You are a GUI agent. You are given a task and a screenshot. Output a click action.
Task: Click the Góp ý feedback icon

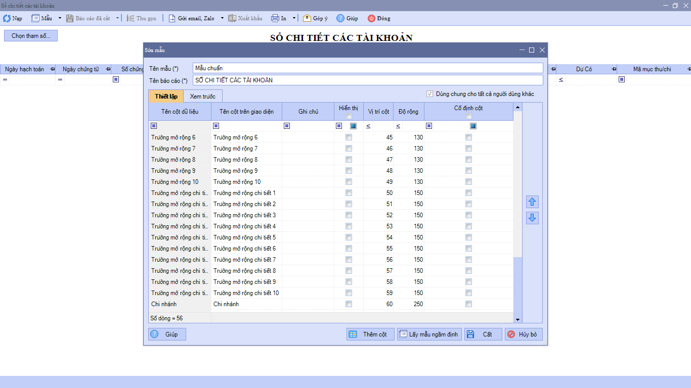(x=307, y=18)
